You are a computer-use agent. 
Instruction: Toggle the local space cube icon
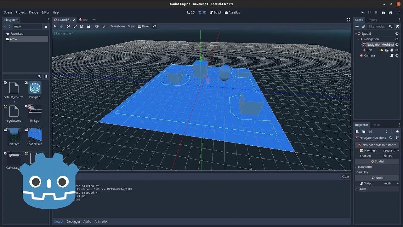point(97,26)
